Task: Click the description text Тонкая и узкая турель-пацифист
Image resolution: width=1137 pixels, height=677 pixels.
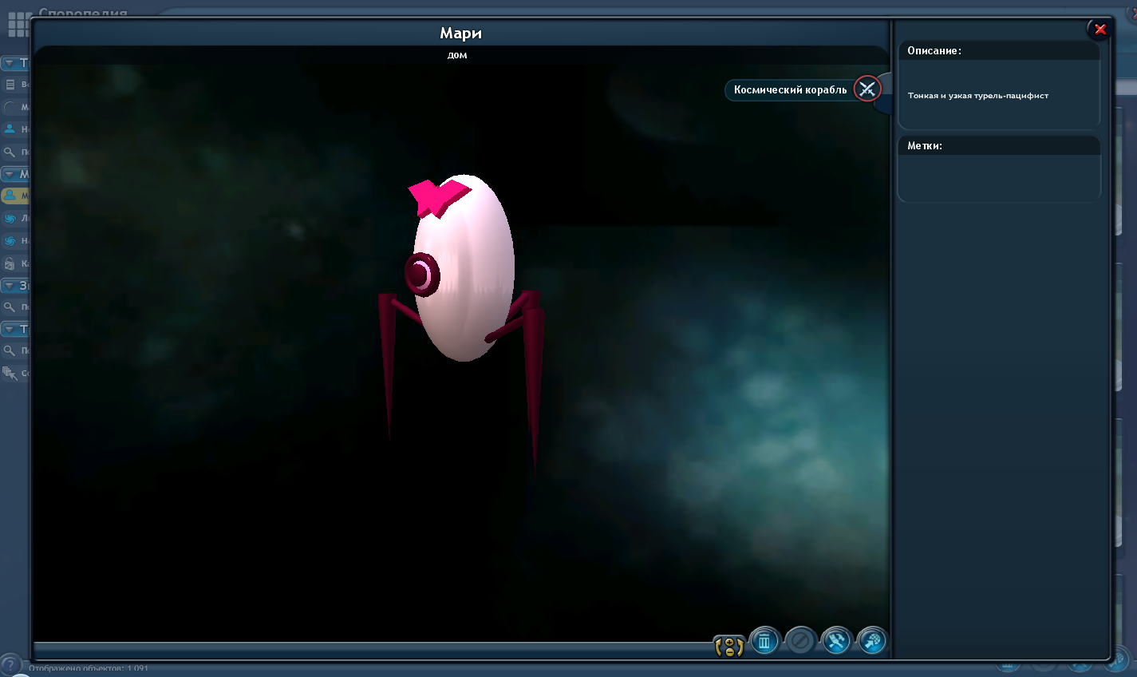Action: click(977, 96)
